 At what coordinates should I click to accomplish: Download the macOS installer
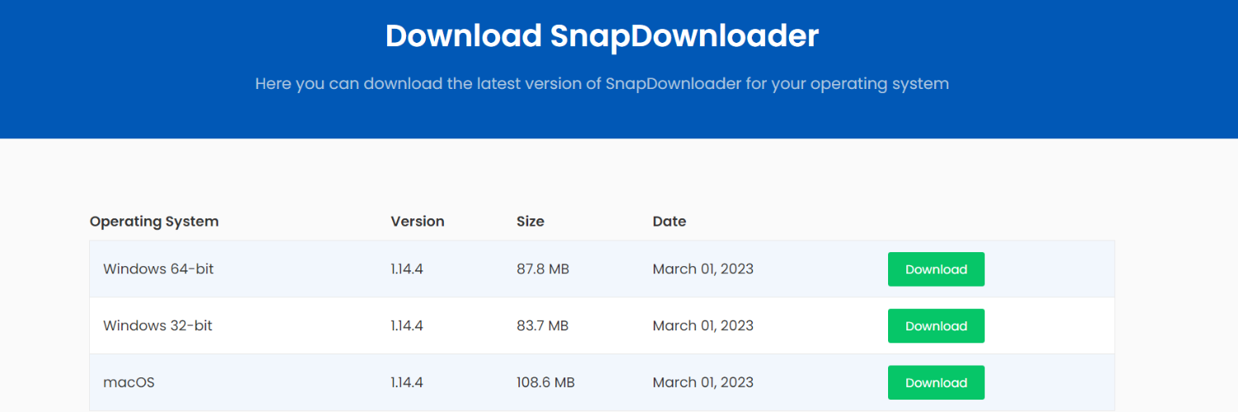point(936,382)
